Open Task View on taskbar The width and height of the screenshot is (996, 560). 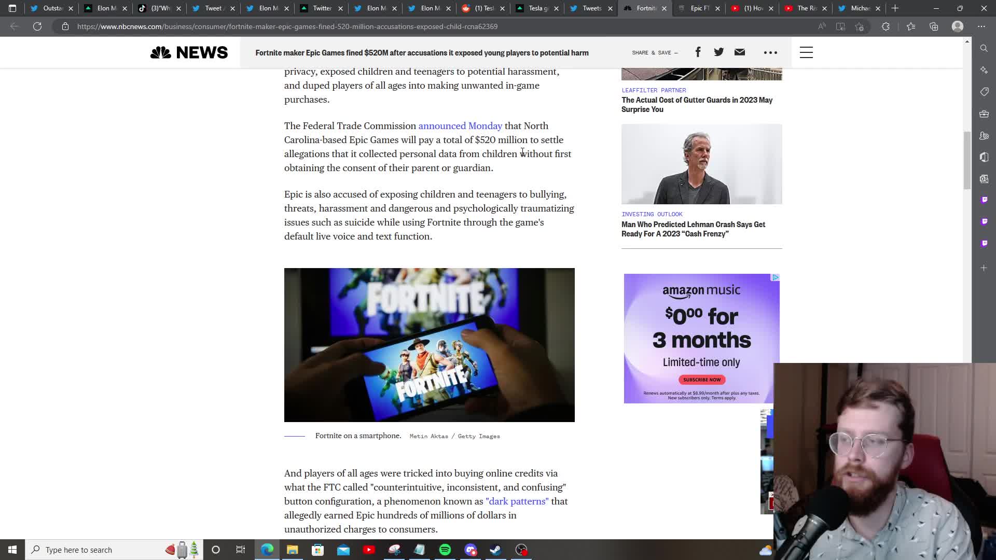(x=241, y=550)
